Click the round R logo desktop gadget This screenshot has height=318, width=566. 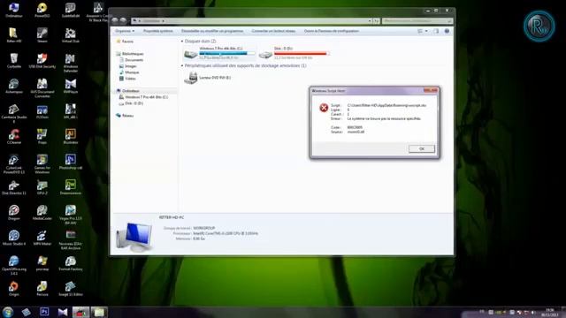click(x=539, y=26)
